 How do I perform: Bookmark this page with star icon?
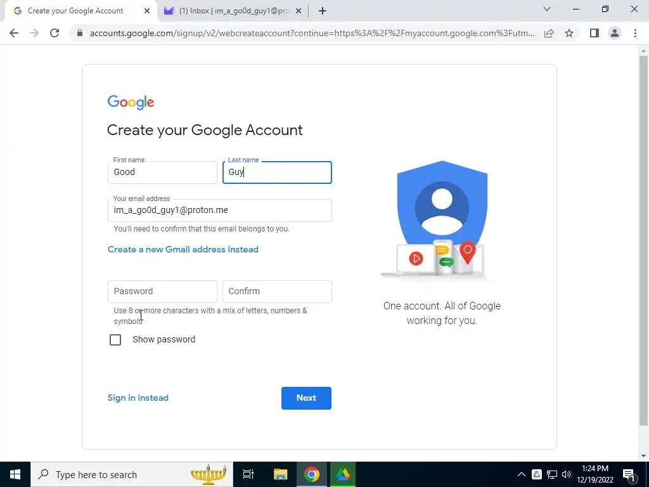coord(569,33)
